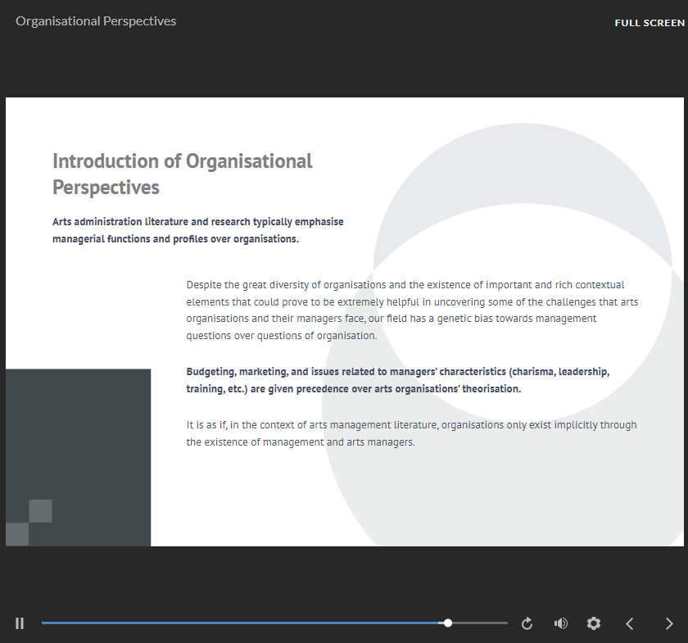Click the dark grey square block graphic
This screenshot has height=643, width=688.
pyautogui.click(x=90, y=434)
